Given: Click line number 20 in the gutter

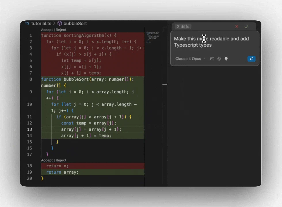Looking at the screenshot, I should point(29,179).
